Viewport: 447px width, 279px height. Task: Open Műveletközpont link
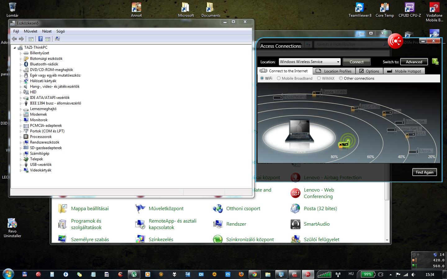pos(166,208)
